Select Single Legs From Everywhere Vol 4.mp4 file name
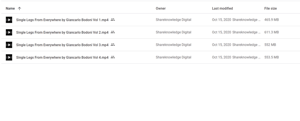Screen dimensions: 300x121 click(62, 57)
